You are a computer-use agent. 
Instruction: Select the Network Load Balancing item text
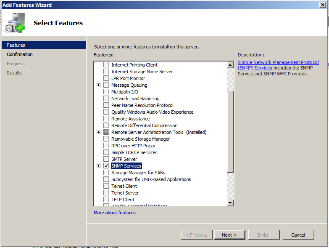click(135, 99)
